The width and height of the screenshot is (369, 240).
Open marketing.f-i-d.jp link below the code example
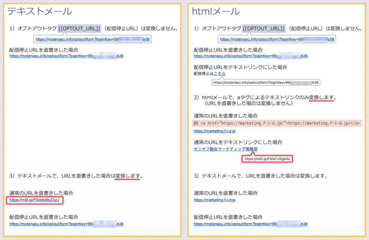(214, 131)
